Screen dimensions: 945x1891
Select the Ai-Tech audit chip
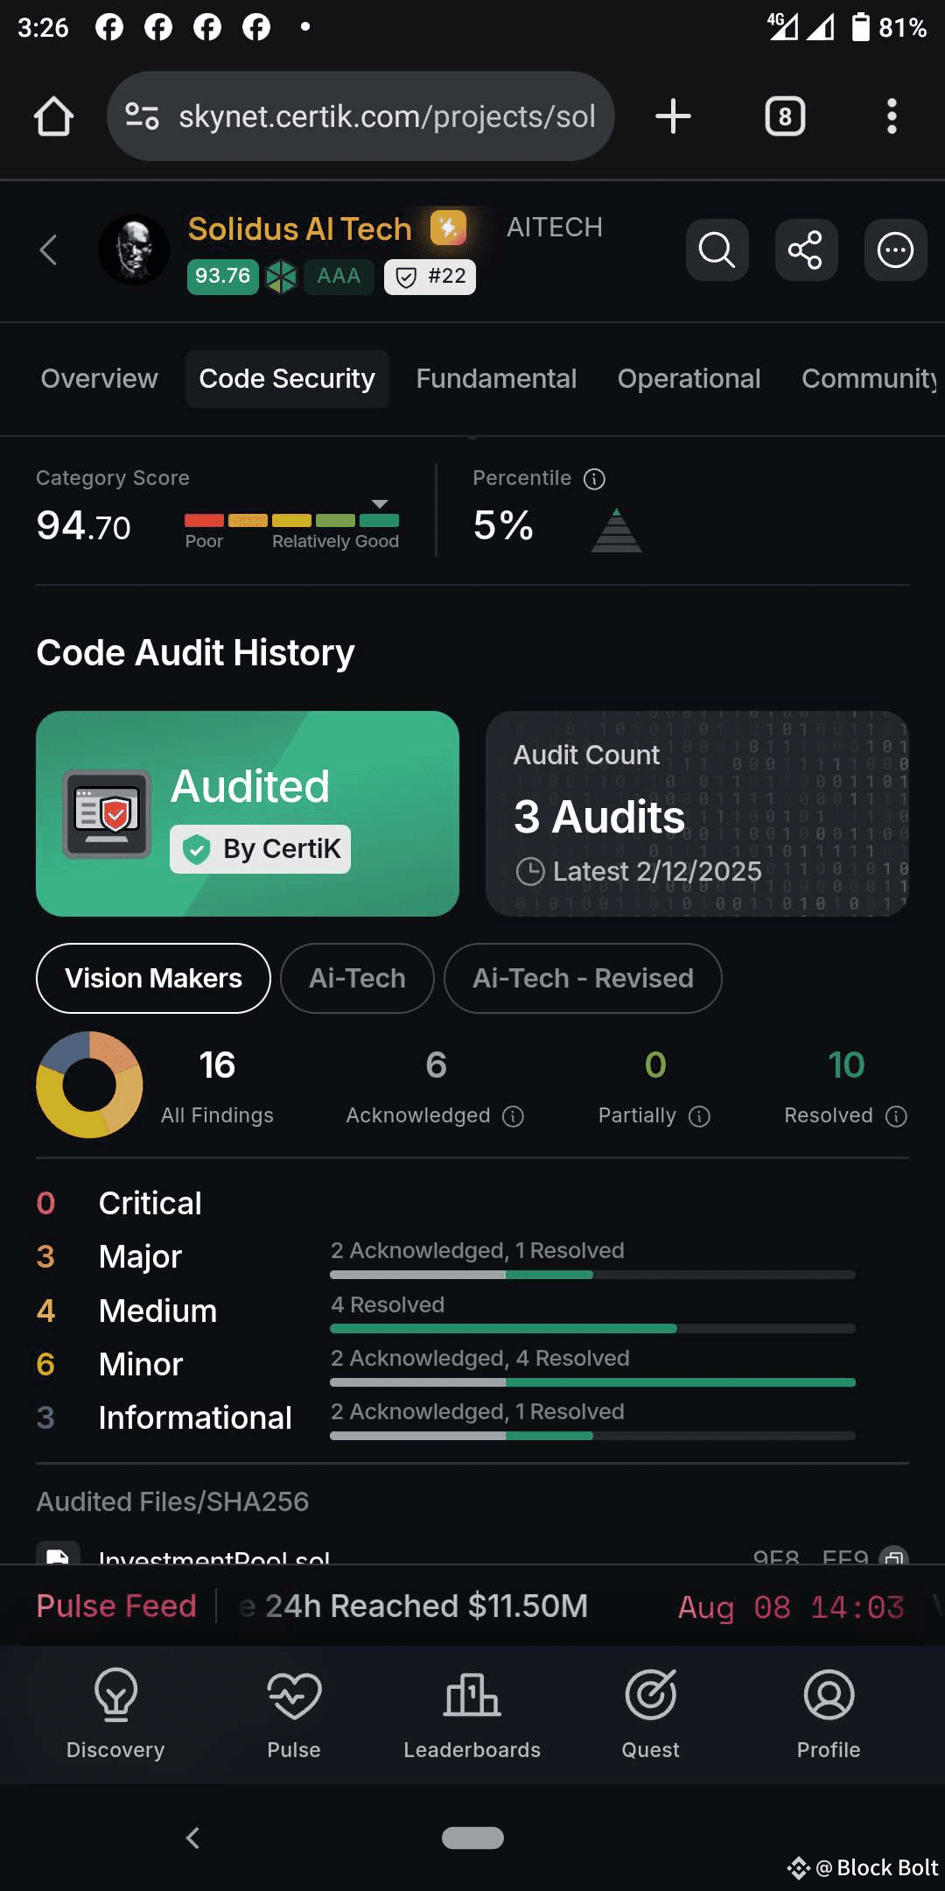click(357, 978)
